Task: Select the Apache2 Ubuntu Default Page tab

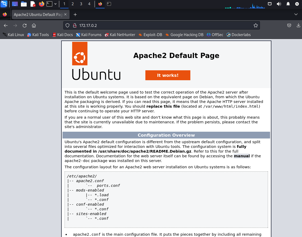Action: coord(38,15)
